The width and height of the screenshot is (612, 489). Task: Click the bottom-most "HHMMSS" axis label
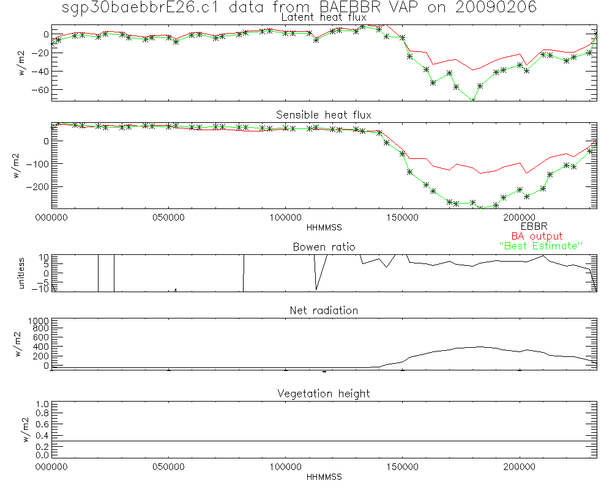pyautogui.click(x=324, y=477)
